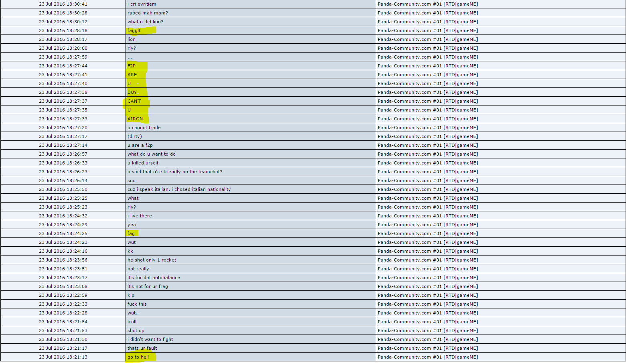Click the "what do u want to do" message
The width and height of the screenshot is (626, 363).
152,154
